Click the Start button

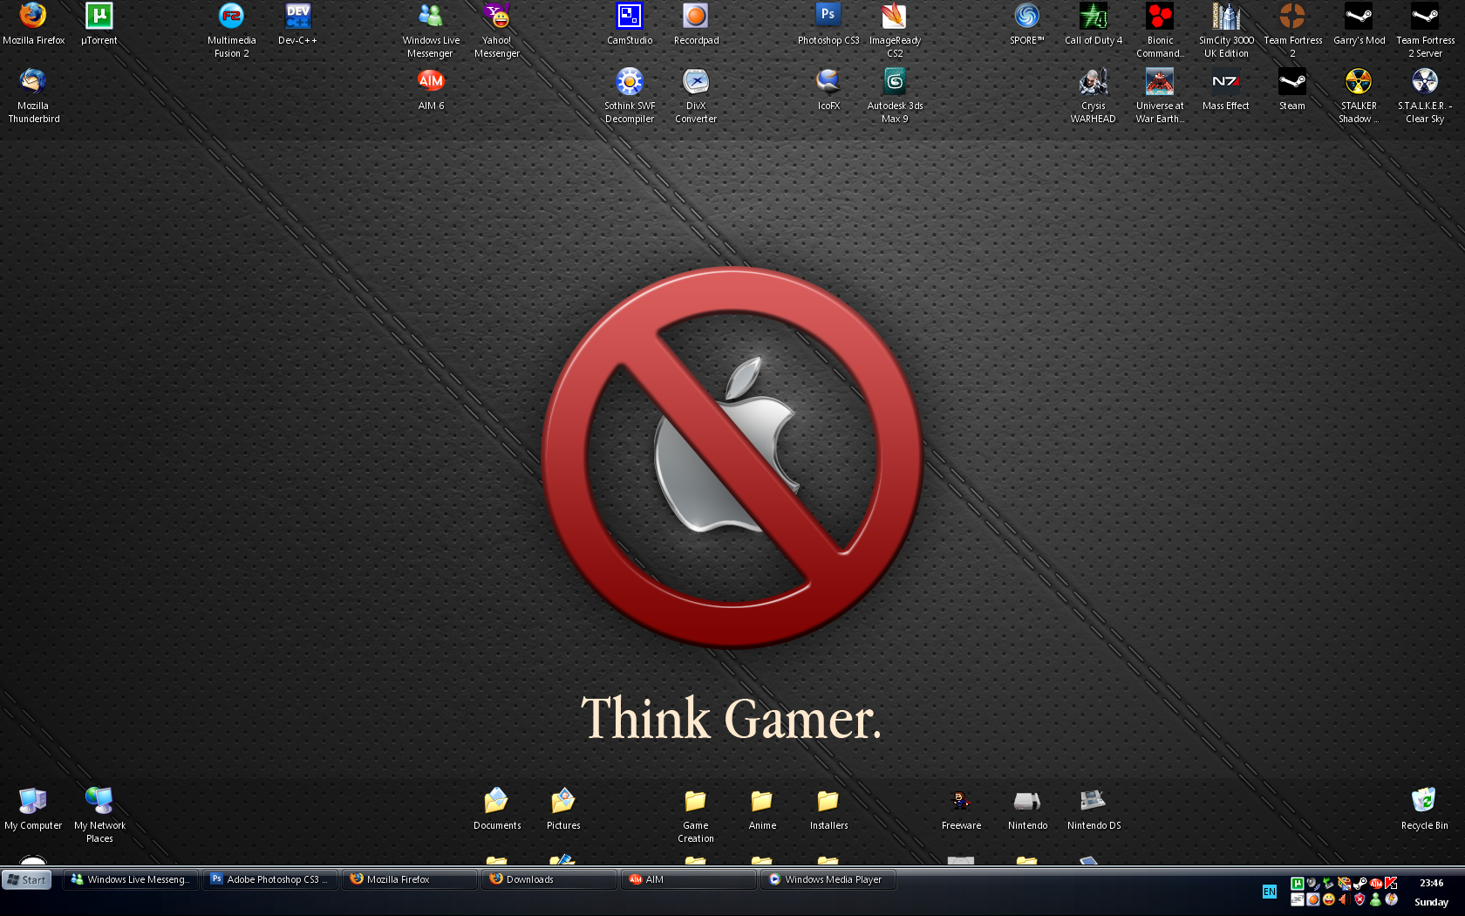[27, 879]
